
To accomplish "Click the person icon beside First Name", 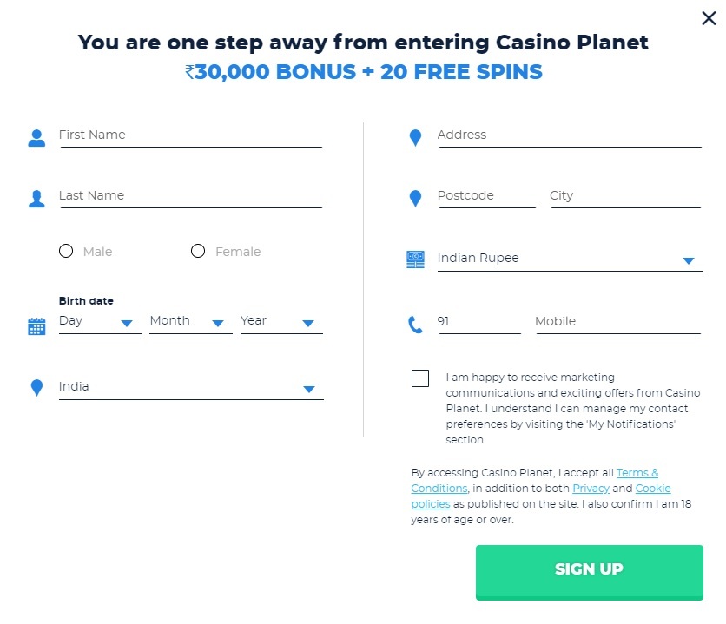I will pyautogui.click(x=36, y=137).
